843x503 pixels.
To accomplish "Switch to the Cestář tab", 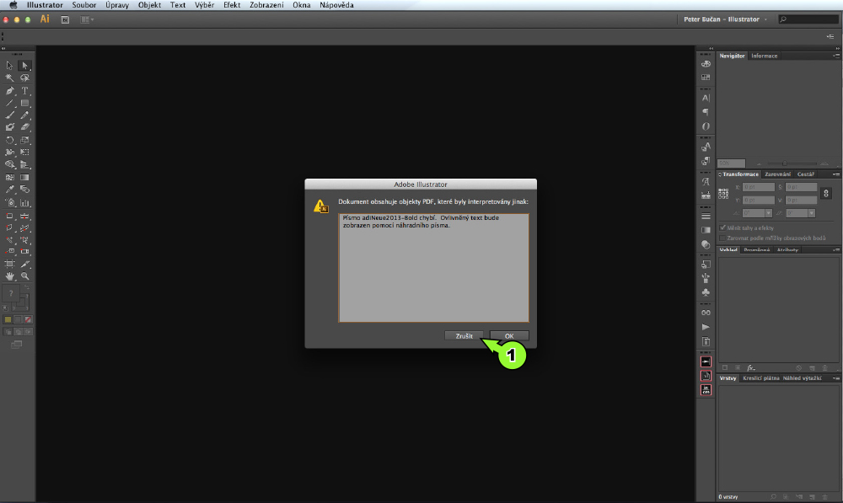I will click(x=805, y=174).
